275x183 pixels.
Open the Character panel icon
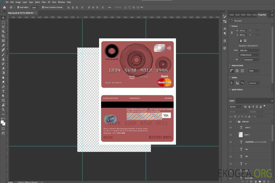(225, 29)
